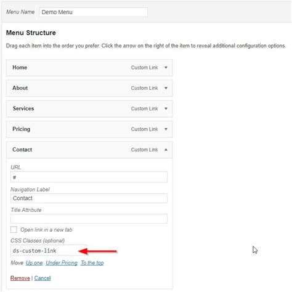Screen dimensions: 292x292
Task: Select the Services menu item bar
Action: point(89,109)
